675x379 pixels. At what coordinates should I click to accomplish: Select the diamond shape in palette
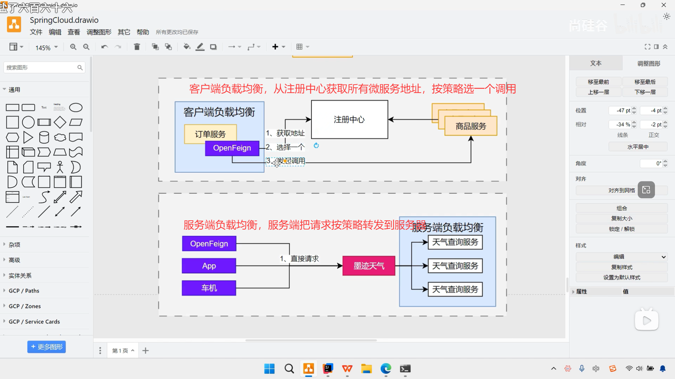point(60,122)
